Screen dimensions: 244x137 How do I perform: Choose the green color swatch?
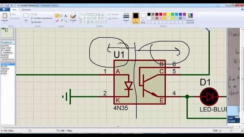click(173, 14)
